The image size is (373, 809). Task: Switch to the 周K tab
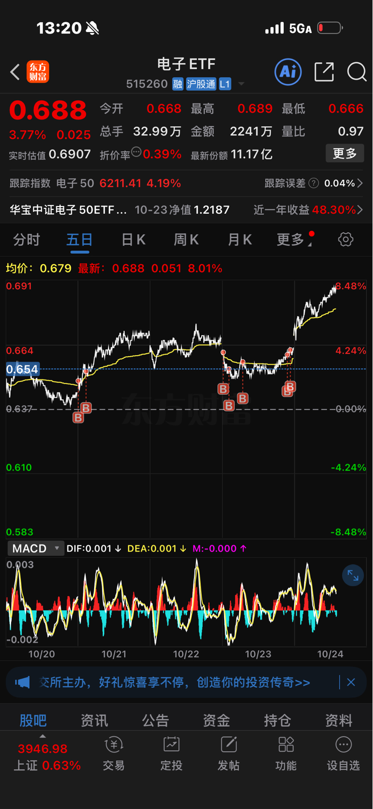point(186,239)
